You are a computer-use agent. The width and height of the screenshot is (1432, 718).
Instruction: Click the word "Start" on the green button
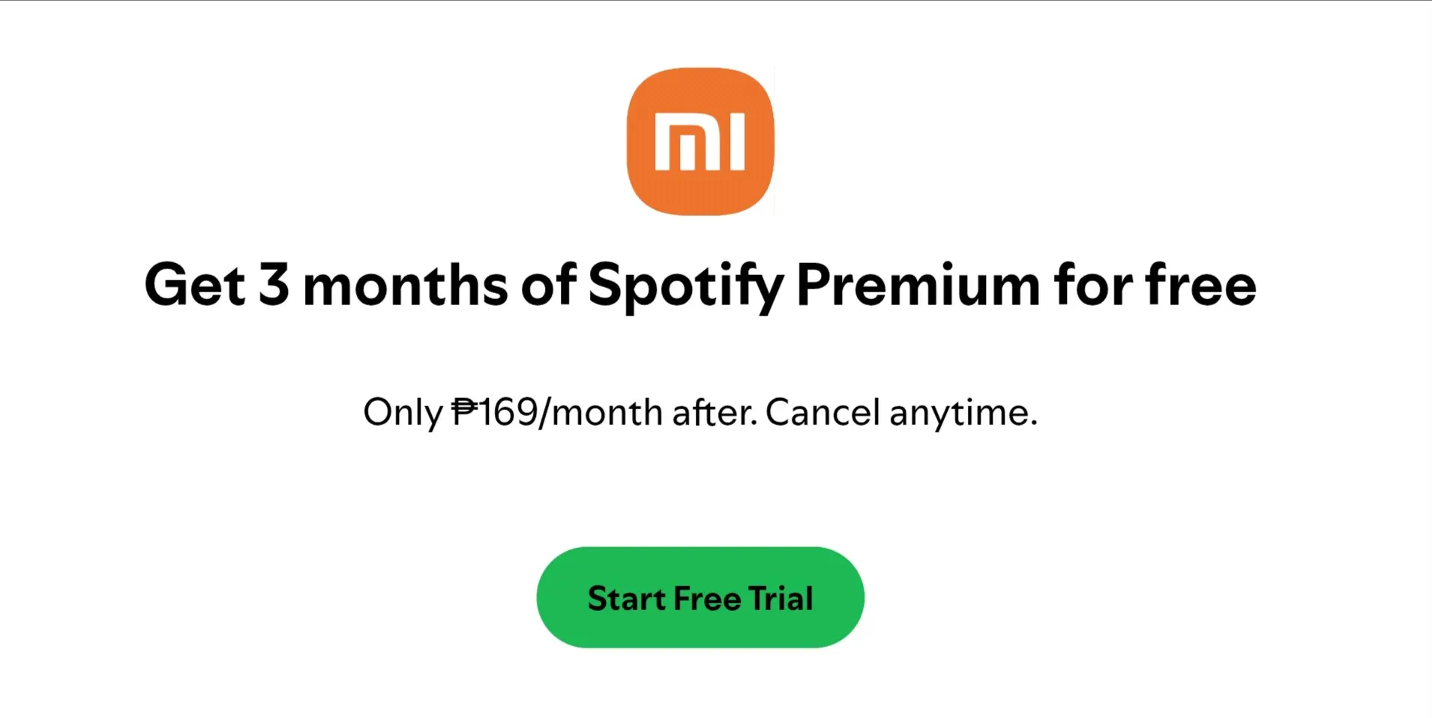point(627,598)
